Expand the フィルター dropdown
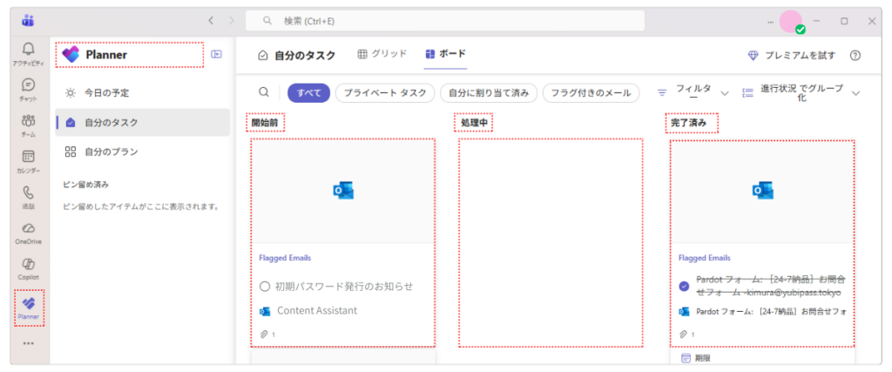The image size is (892, 372). tap(693, 93)
